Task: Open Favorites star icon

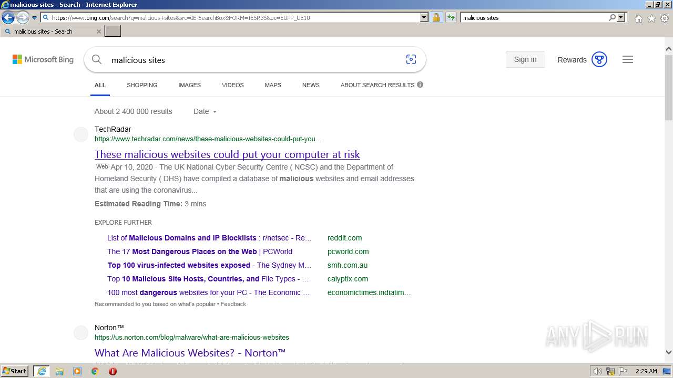Action: click(x=651, y=18)
